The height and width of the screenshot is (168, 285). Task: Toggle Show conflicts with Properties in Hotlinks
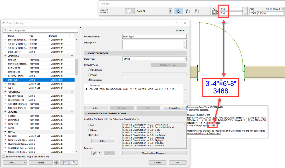point(4,156)
